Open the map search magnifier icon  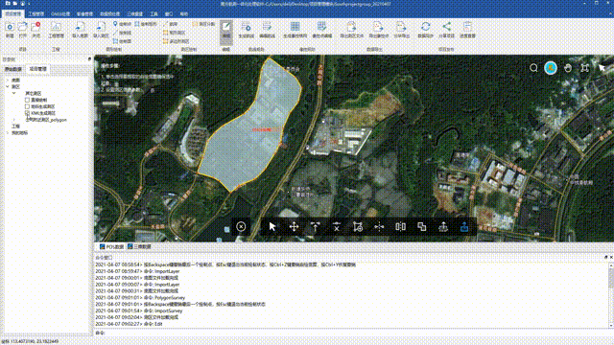[533, 68]
